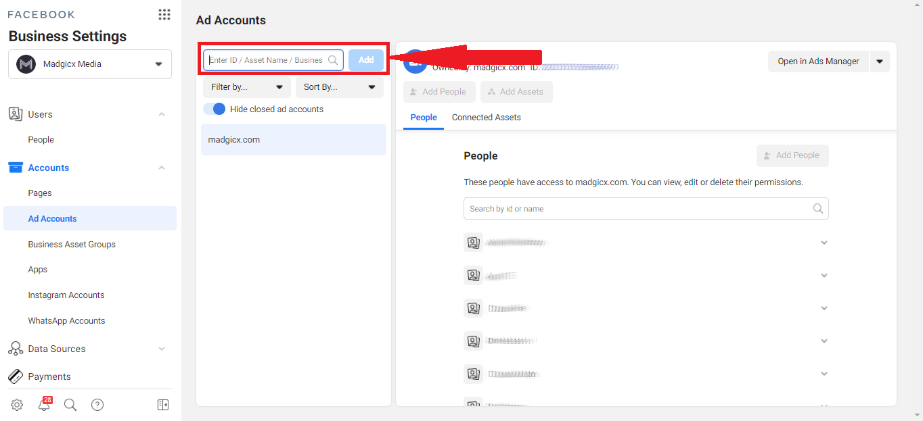Image resolution: width=923 pixels, height=421 pixels.
Task: Open the Sort By dropdown
Action: coord(340,87)
